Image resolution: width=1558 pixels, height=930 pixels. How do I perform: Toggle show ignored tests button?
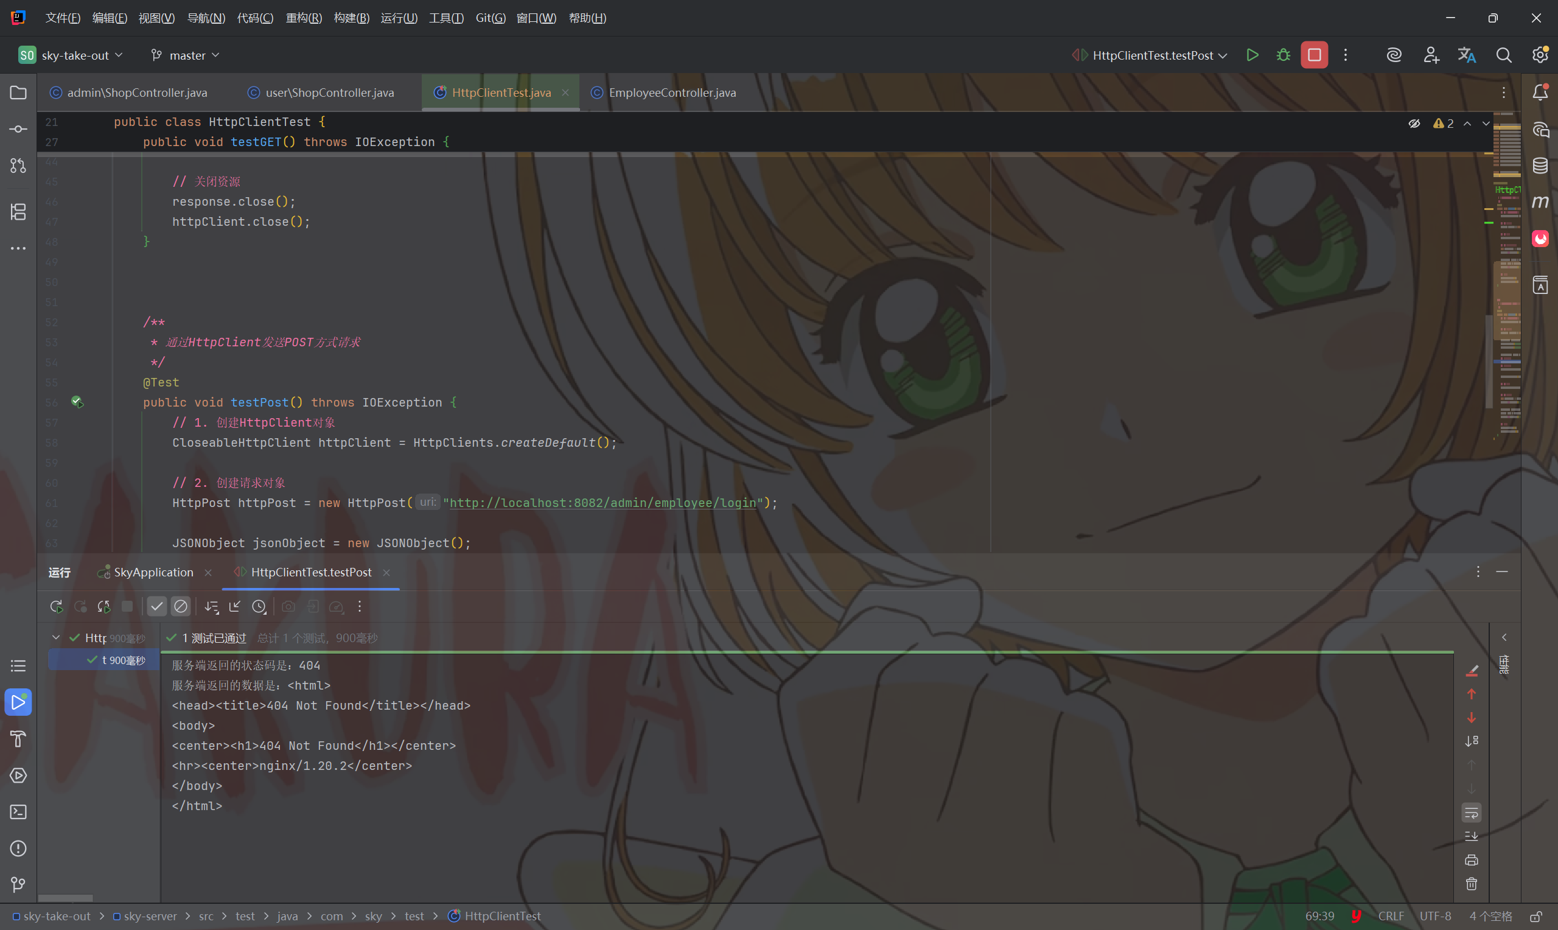(x=180, y=607)
